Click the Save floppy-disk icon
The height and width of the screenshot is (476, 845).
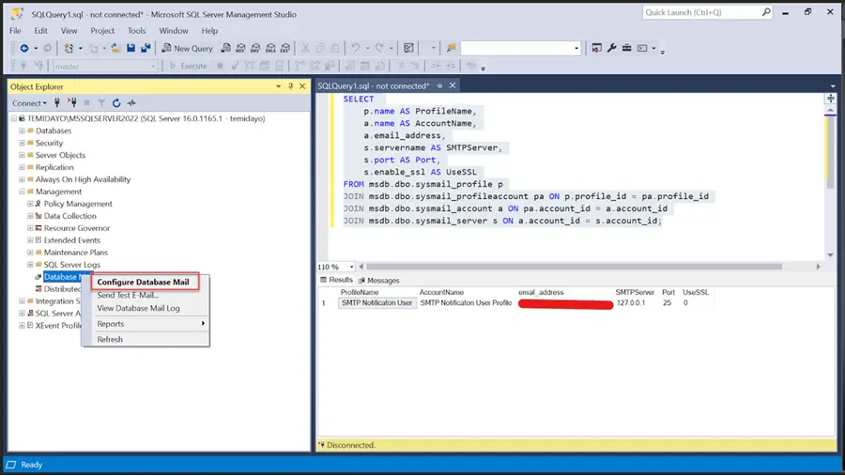[x=131, y=48]
